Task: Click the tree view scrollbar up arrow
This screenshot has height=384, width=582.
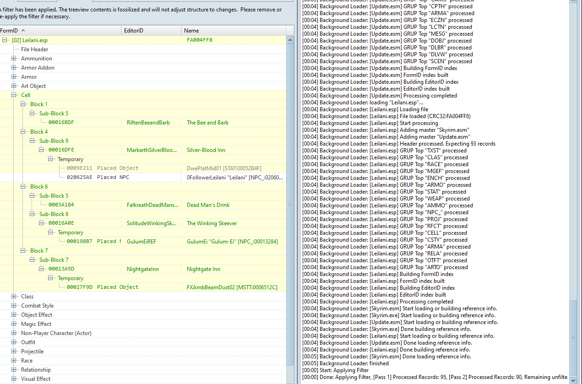Action: tap(290, 40)
